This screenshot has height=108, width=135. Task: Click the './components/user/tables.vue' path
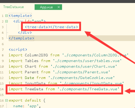[x=87, y=61]
